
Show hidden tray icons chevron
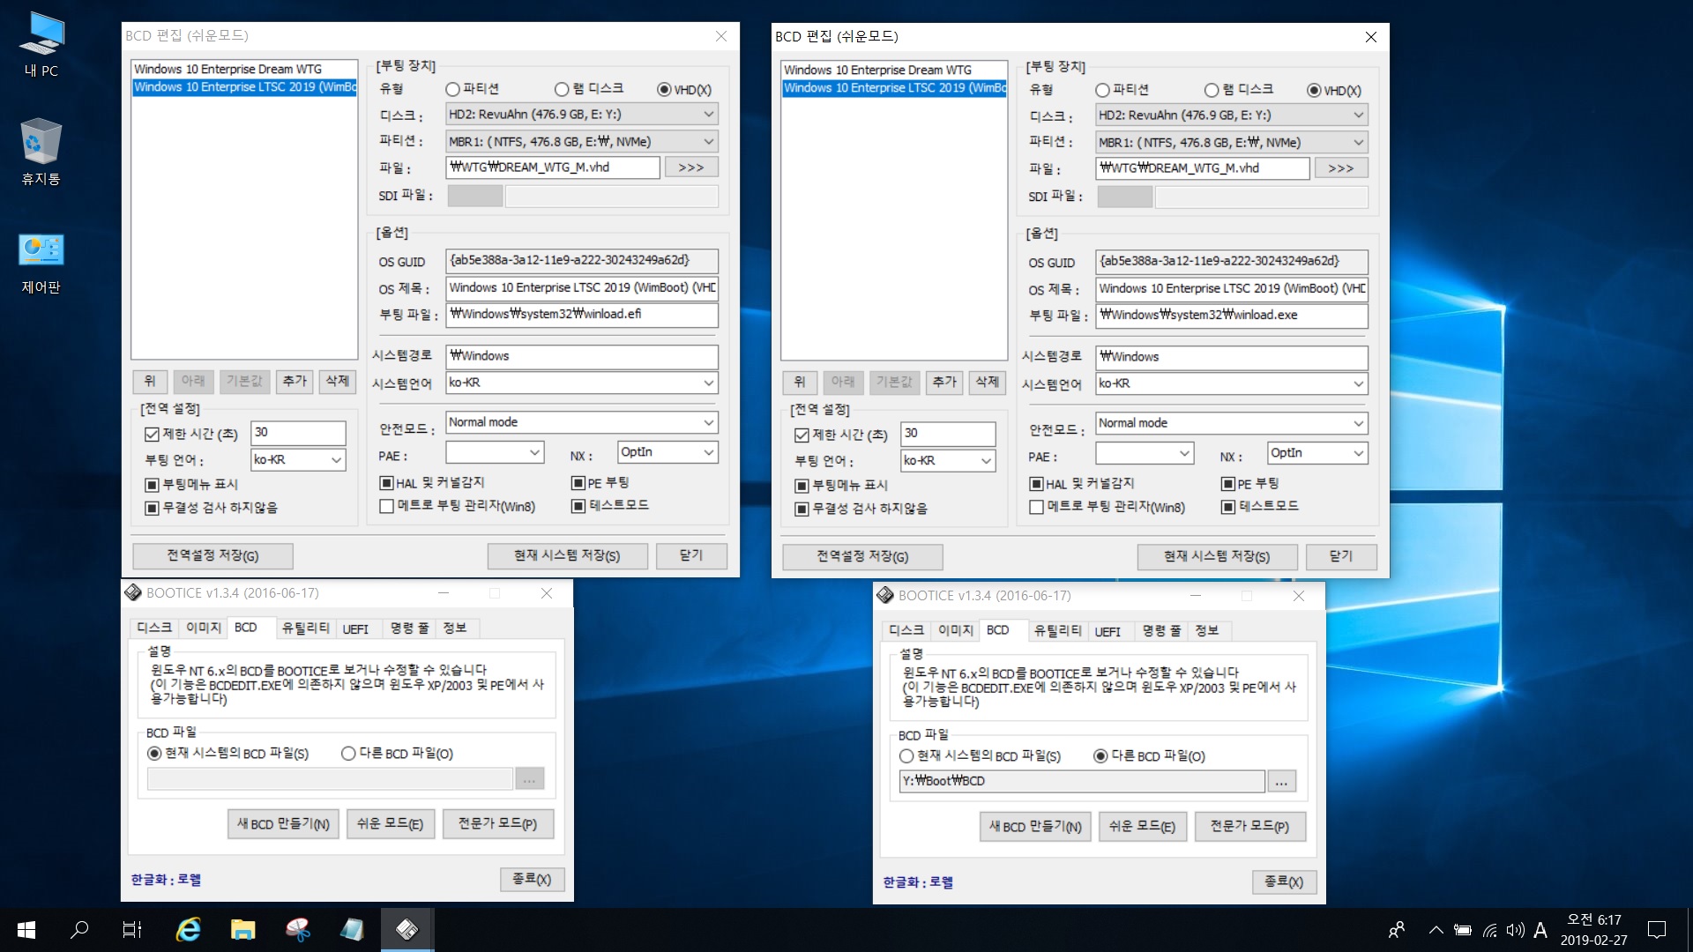1436,930
